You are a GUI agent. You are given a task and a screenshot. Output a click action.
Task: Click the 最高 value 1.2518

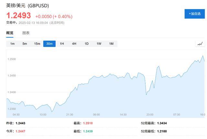[x=88, y=123]
